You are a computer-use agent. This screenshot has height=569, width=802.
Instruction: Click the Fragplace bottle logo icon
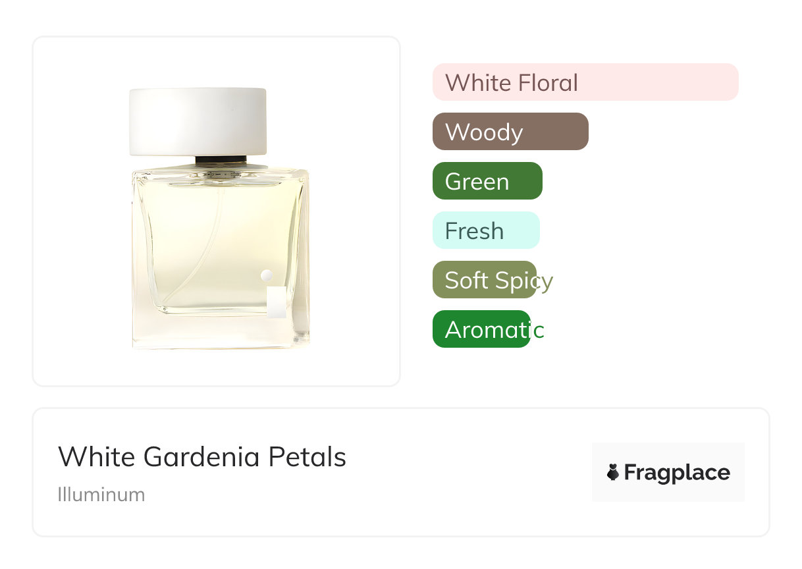pyautogui.click(x=613, y=472)
